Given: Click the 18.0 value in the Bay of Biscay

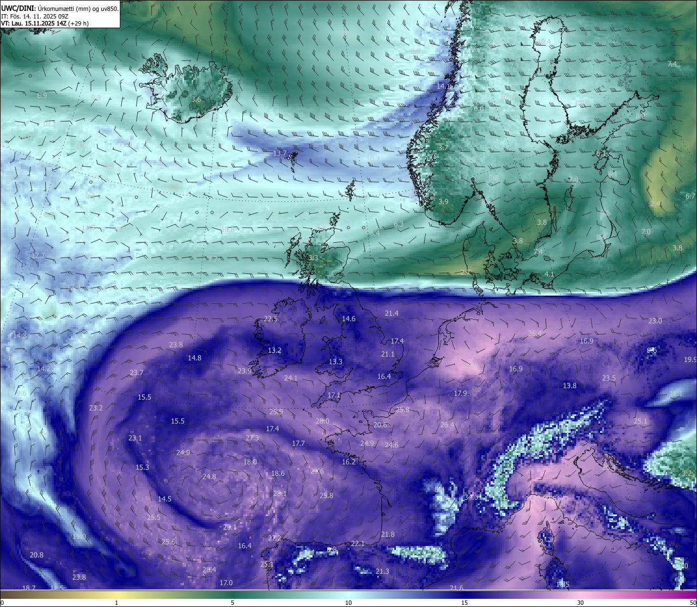Looking at the screenshot, I should pyautogui.click(x=250, y=462).
